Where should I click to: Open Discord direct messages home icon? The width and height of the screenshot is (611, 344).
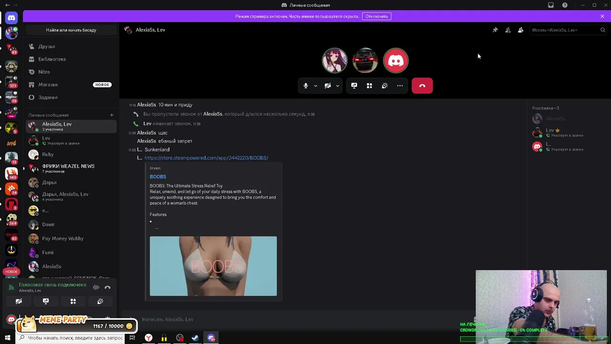(11, 18)
